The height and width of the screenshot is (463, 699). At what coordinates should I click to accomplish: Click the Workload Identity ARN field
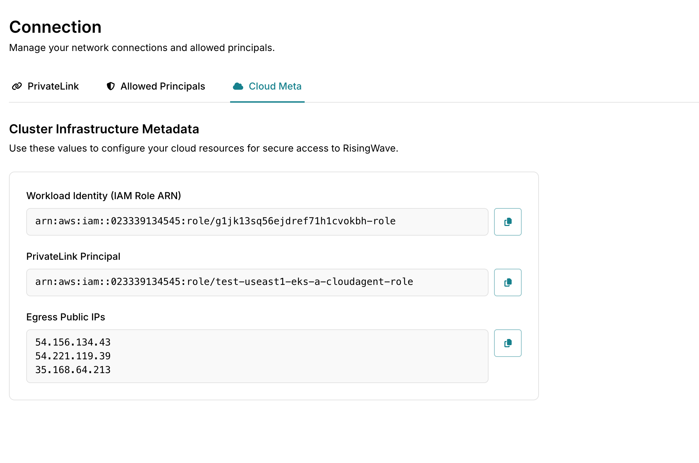(x=257, y=222)
